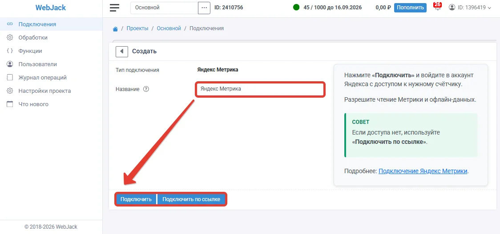Open the three-dots project selector button

tap(204, 8)
